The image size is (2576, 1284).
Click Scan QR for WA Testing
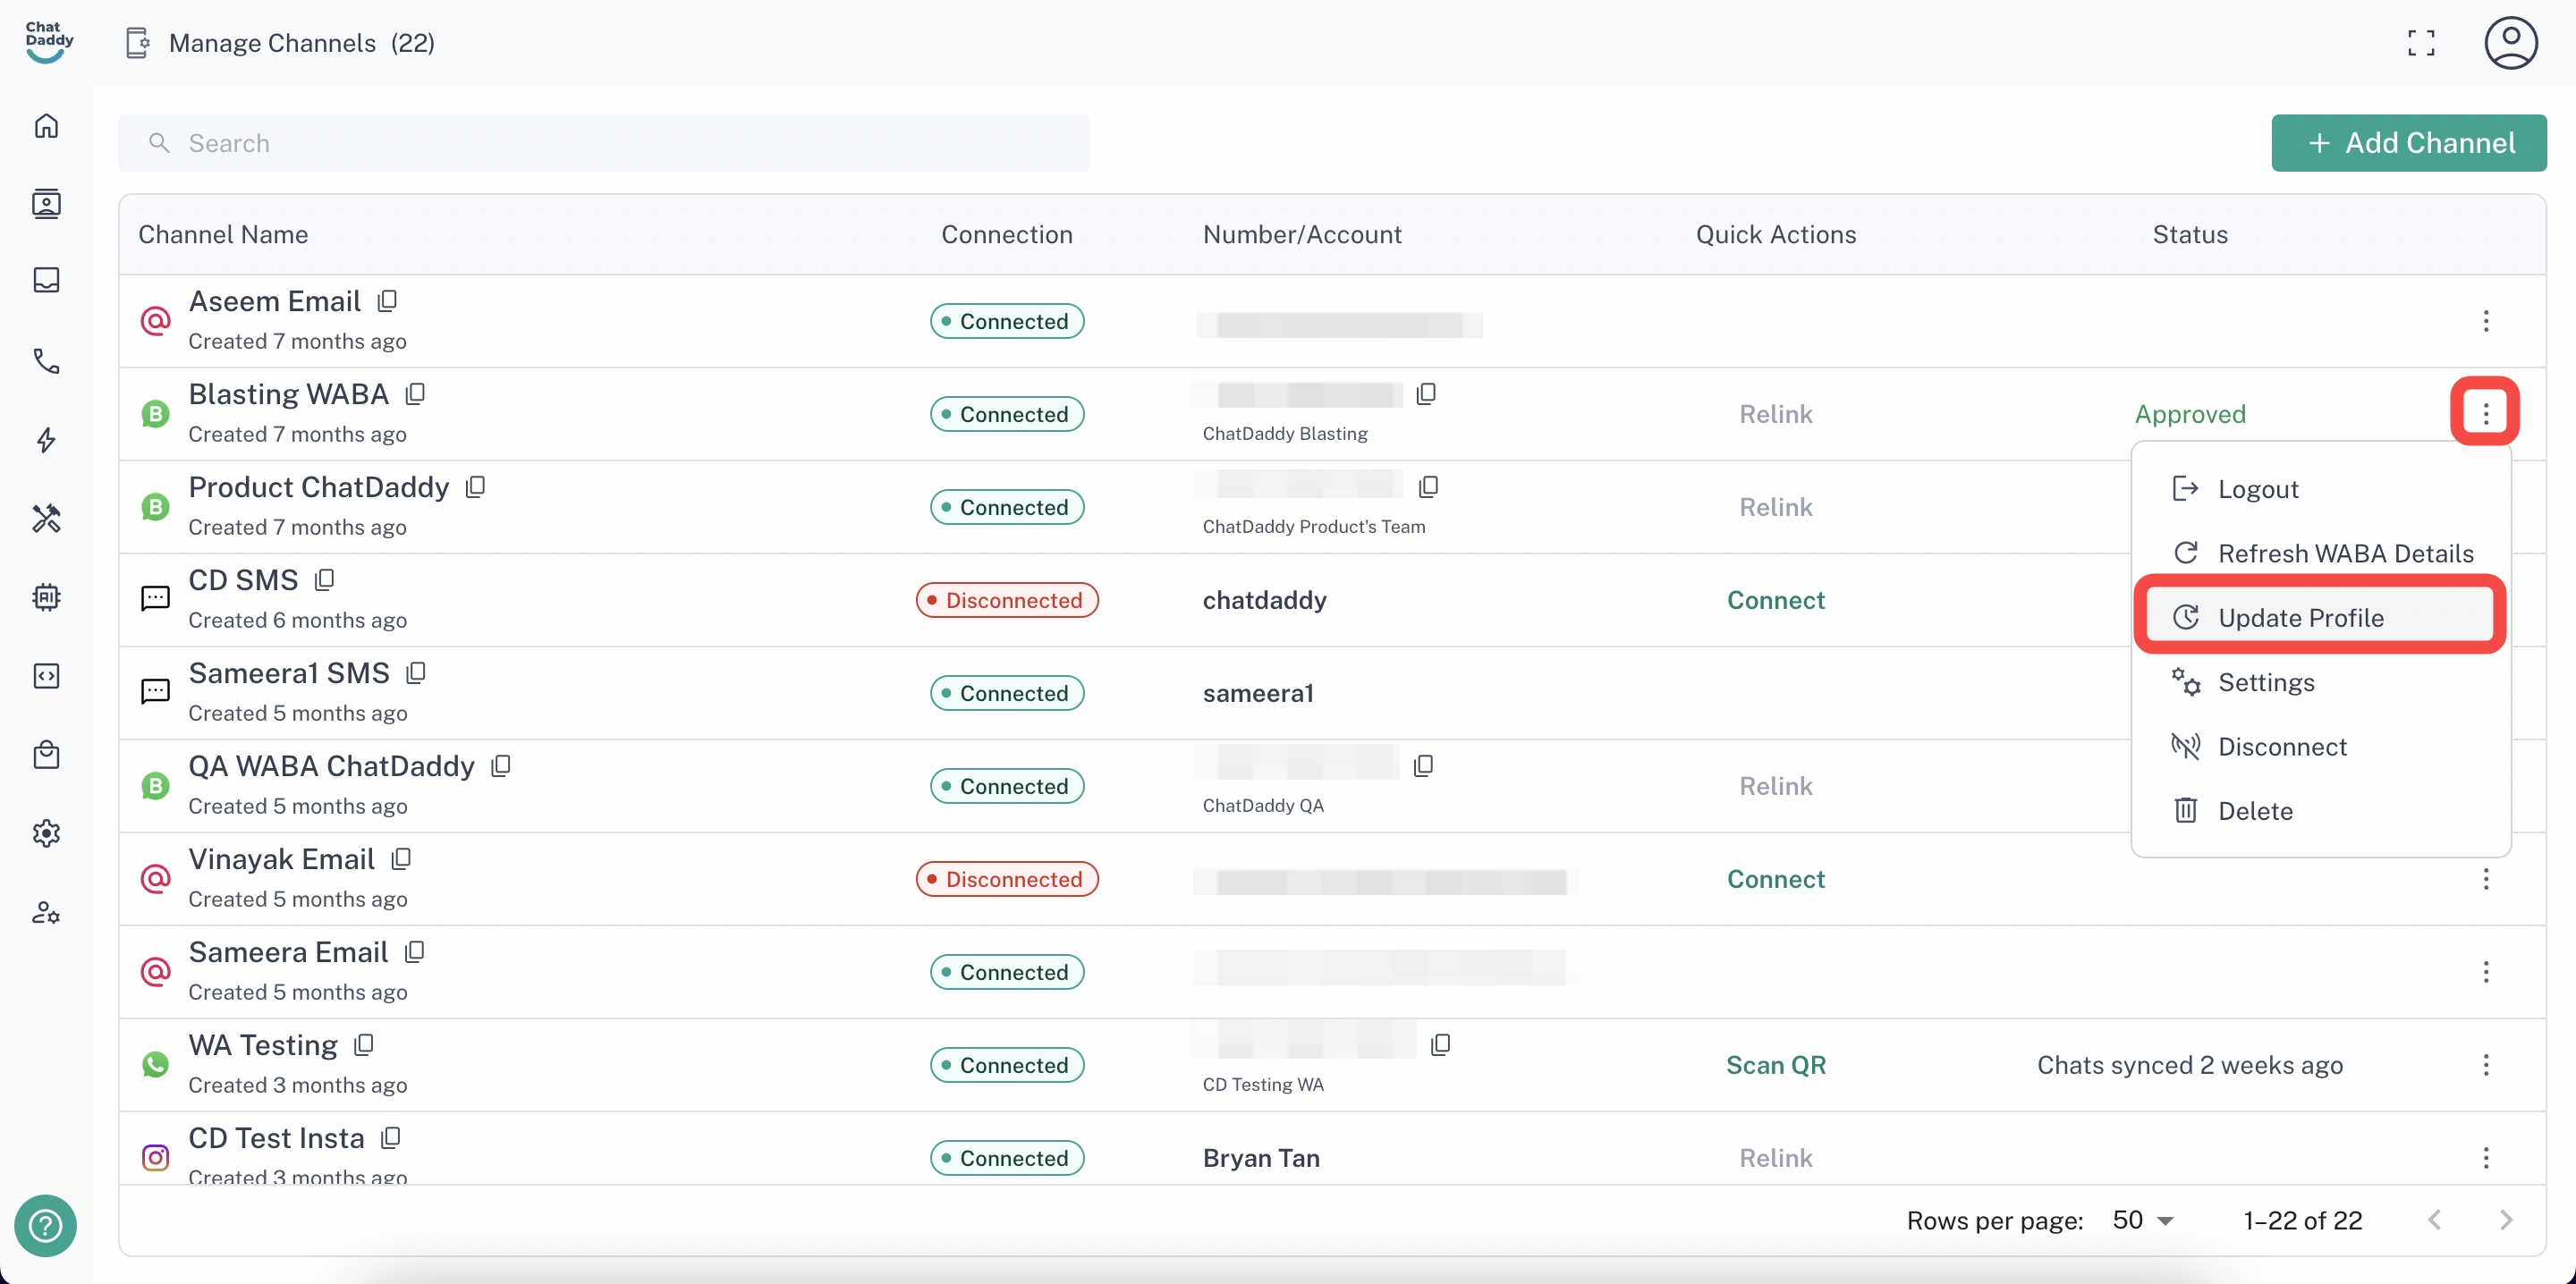[x=1775, y=1065]
